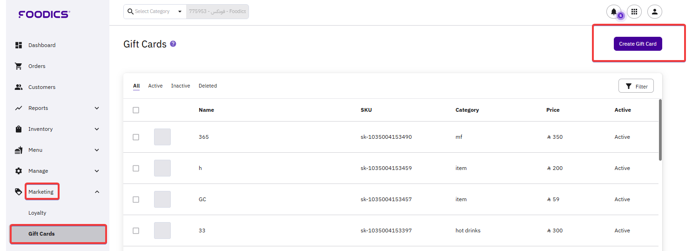This screenshot has width=692, height=251.
Task: Click the Orders shopping cart icon
Action: point(19,66)
